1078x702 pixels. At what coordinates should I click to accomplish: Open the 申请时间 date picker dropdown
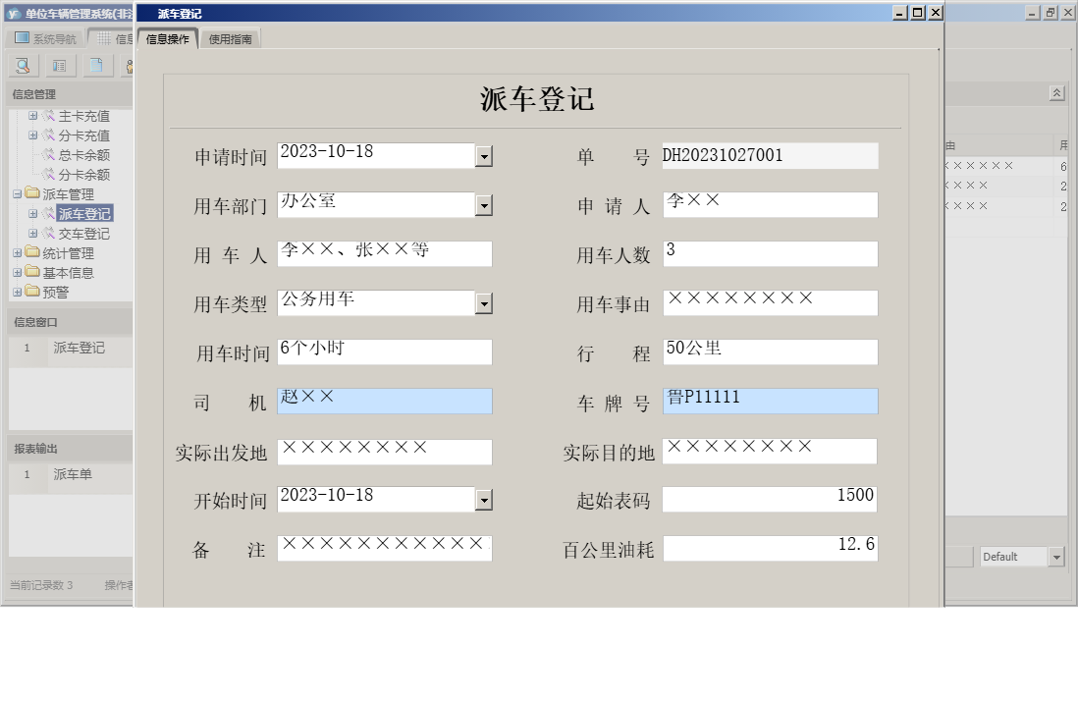(x=483, y=155)
